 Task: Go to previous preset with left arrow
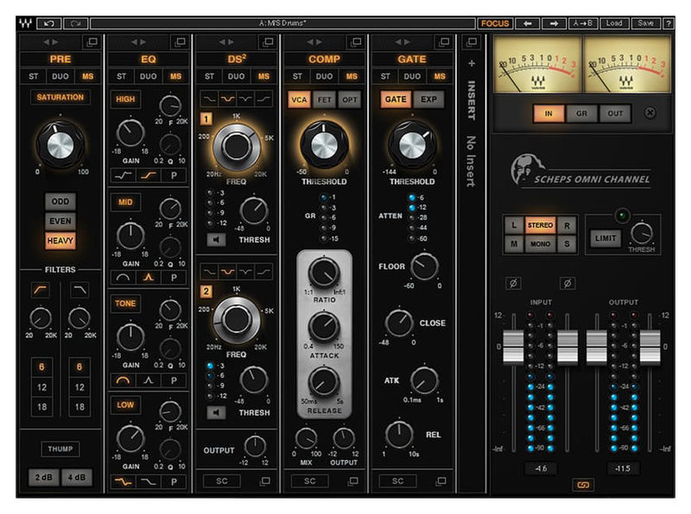tap(528, 23)
